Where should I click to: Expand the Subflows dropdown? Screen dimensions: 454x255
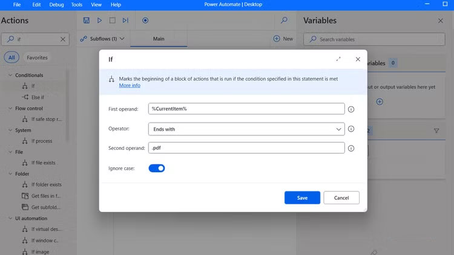pos(103,39)
